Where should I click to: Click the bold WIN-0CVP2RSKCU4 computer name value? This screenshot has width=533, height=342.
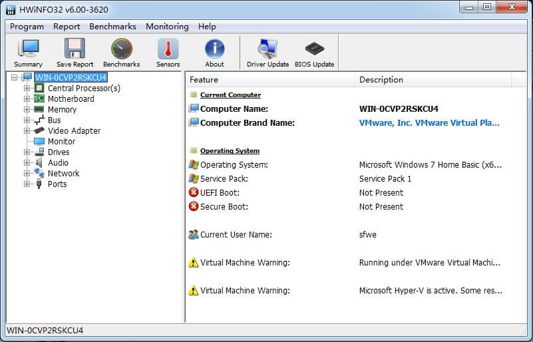[x=399, y=108]
